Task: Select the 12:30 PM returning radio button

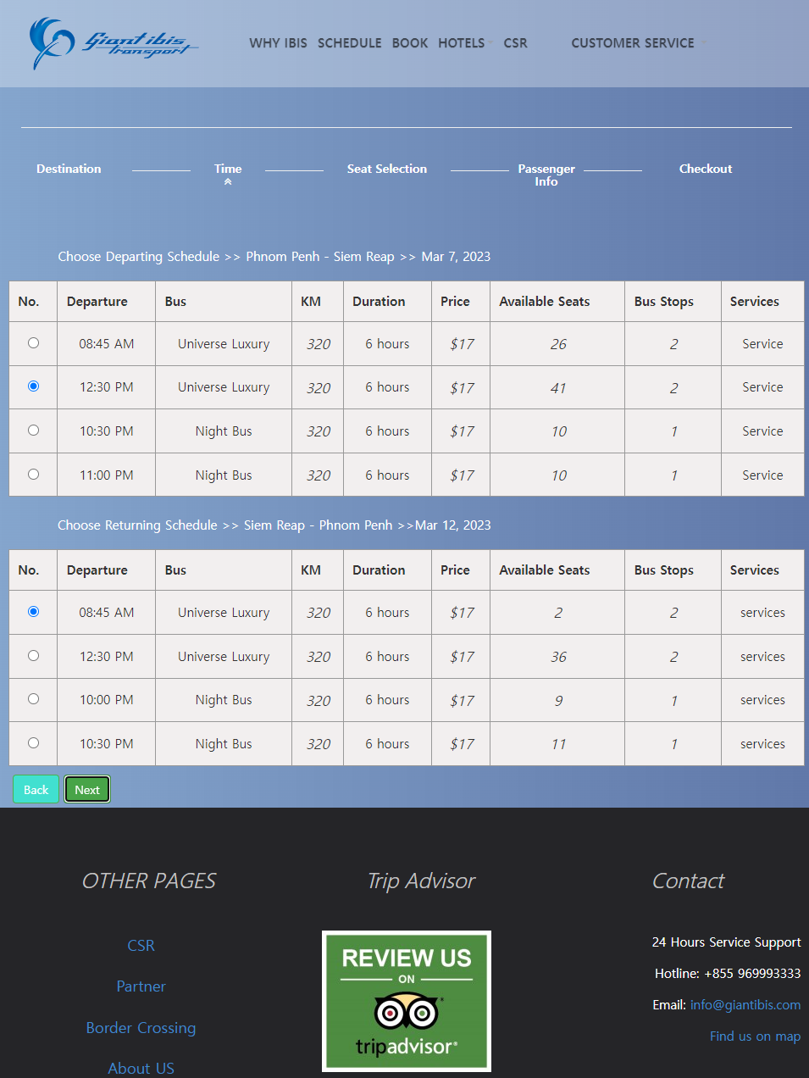Action: pos(33,656)
